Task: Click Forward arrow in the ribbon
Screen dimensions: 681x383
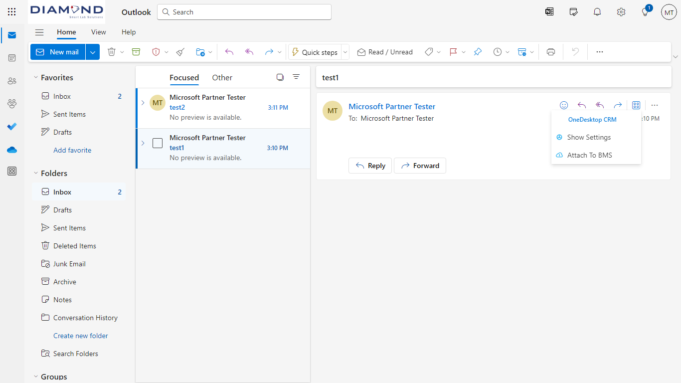Action: 269,52
